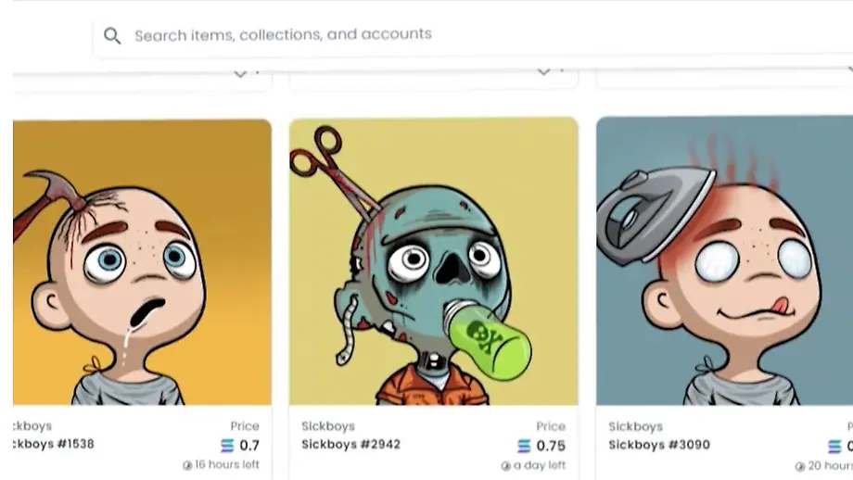Click Price label on the #2942 card
This screenshot has height=480, width=853.
[551, 426]
